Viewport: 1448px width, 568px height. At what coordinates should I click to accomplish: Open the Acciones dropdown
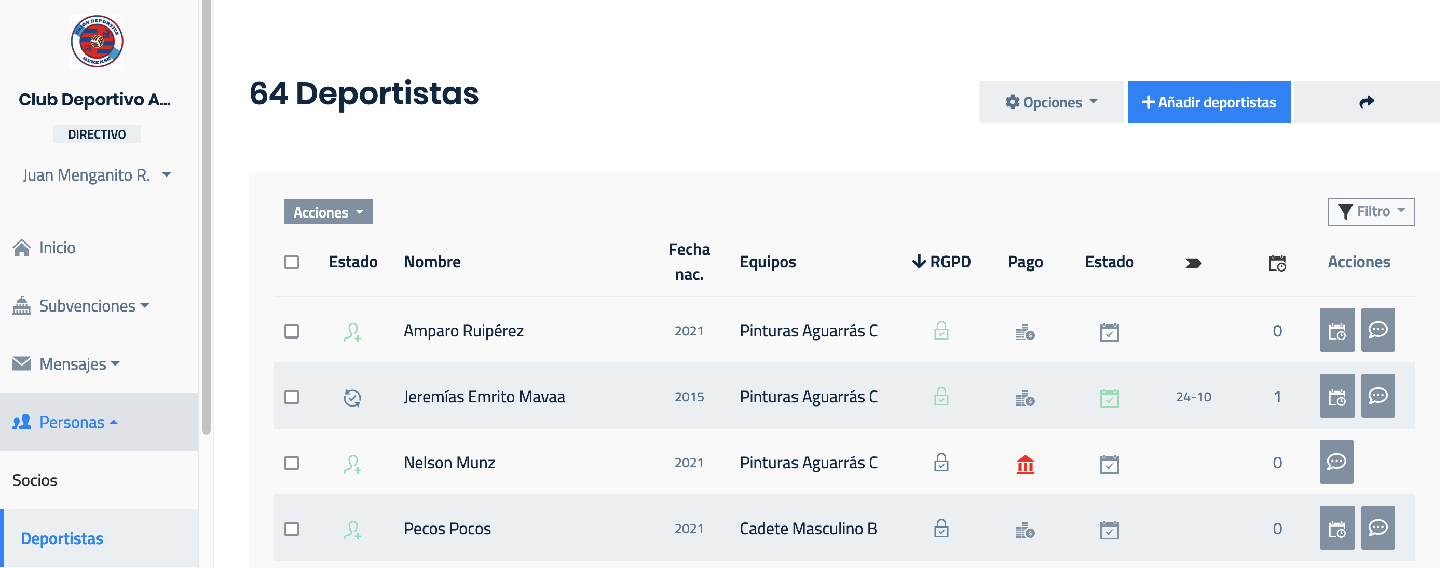[329, 212]
